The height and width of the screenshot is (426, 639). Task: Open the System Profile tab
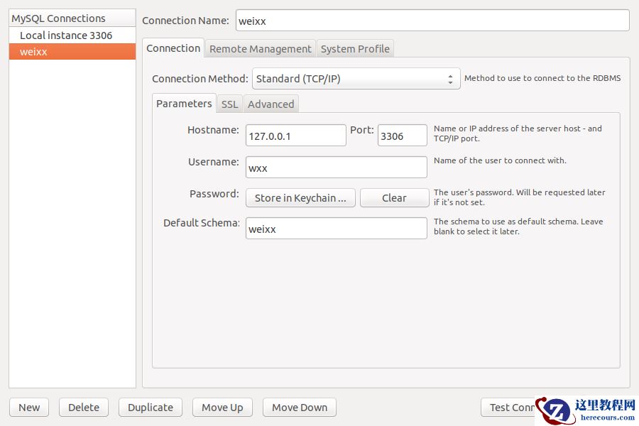355,48
